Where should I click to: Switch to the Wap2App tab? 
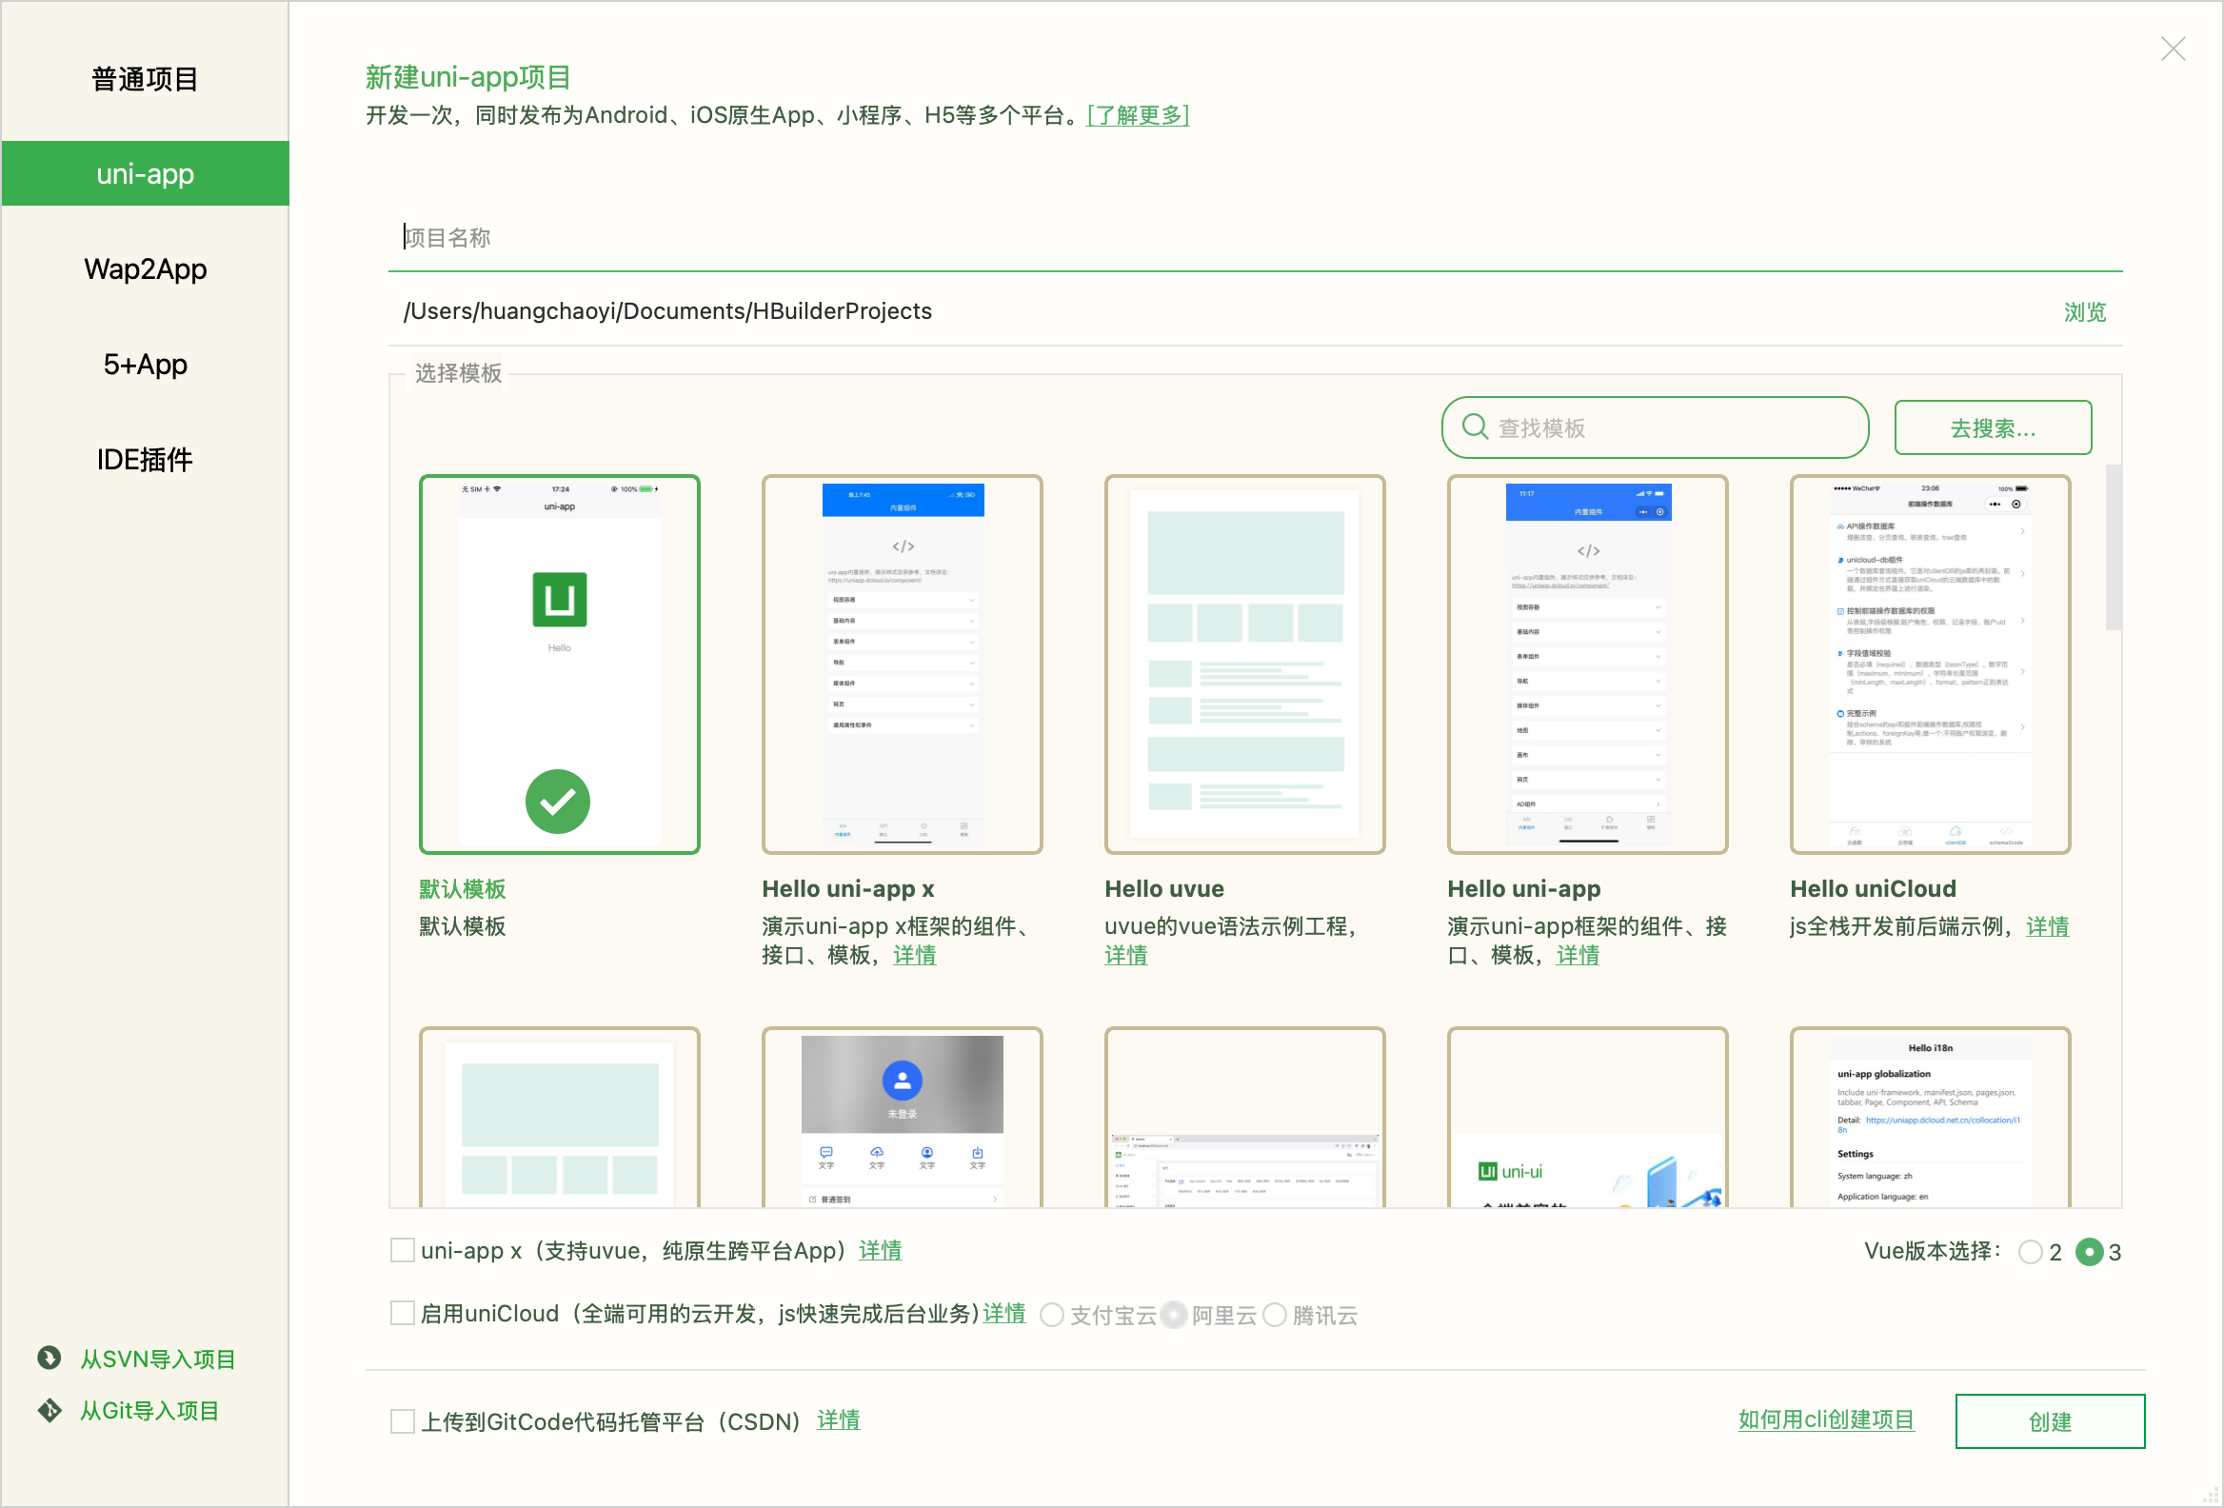(x=145, y=268)
